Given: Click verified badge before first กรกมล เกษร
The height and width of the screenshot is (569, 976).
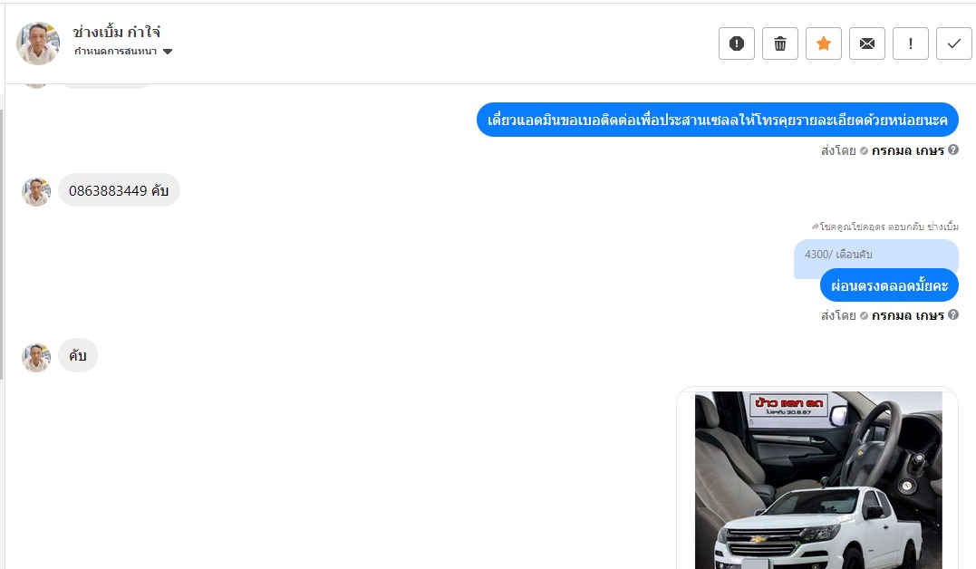Looking at the screenshot, I should tap(864, 150).
